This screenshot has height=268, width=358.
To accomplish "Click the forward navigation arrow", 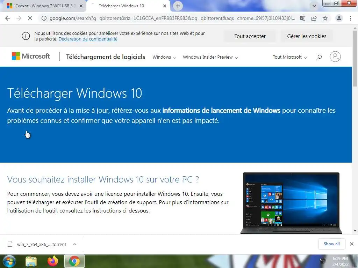I will click(19, 18).
